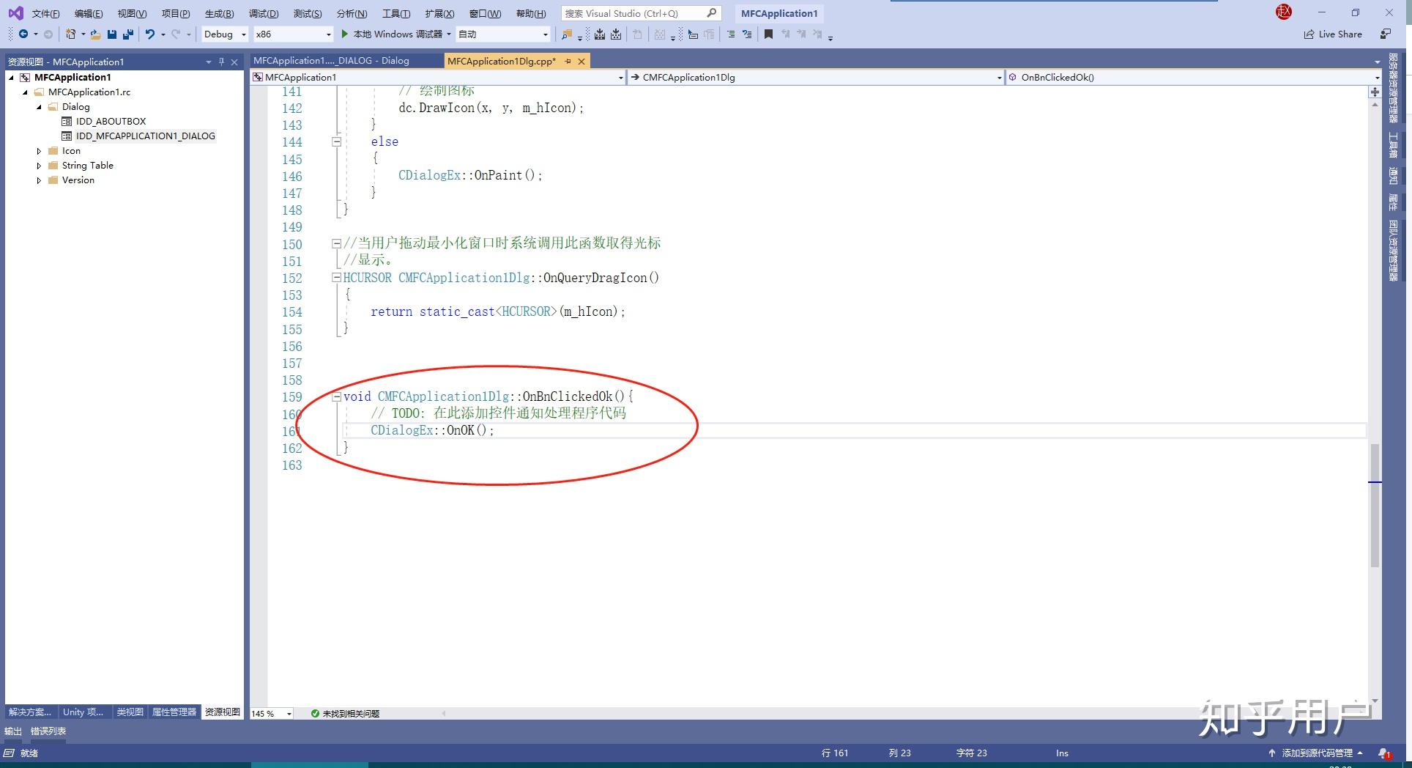Click the New Project icon in toolbar
Viewport: 1412px width, 768px height.
coord(70,34)
